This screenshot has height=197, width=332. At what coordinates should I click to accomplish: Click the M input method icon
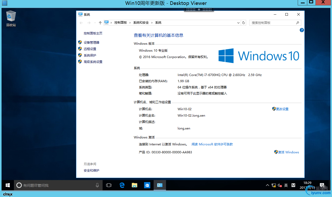[293, 185]
